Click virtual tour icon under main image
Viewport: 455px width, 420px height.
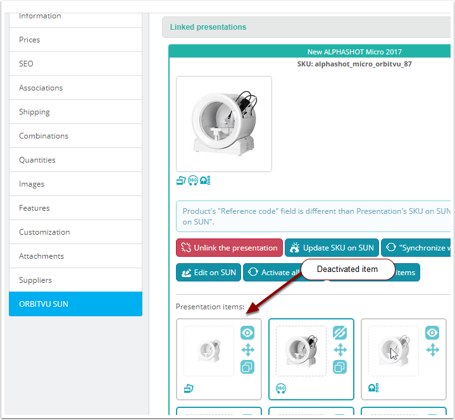pyautogui.click(x=205, y=180)
